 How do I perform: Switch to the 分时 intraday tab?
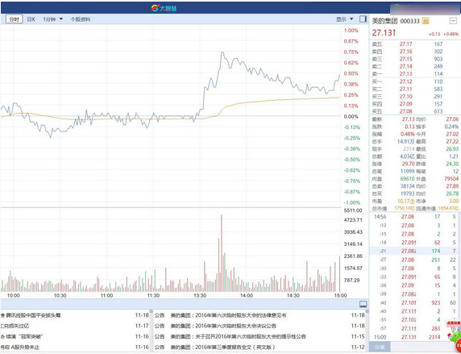point(15,19)
